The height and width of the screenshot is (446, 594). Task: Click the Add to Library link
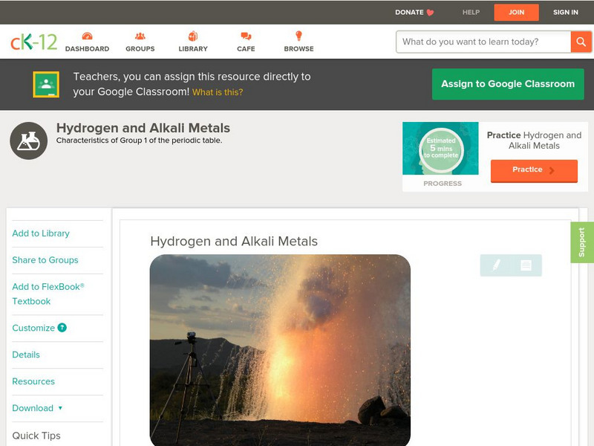coord(41,233)
